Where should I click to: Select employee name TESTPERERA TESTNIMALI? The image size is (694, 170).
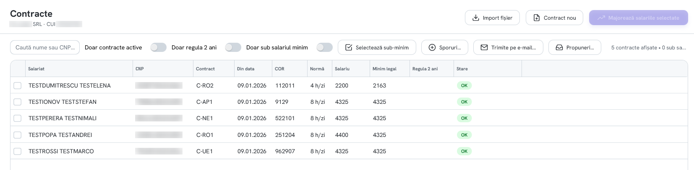(63, 118)
